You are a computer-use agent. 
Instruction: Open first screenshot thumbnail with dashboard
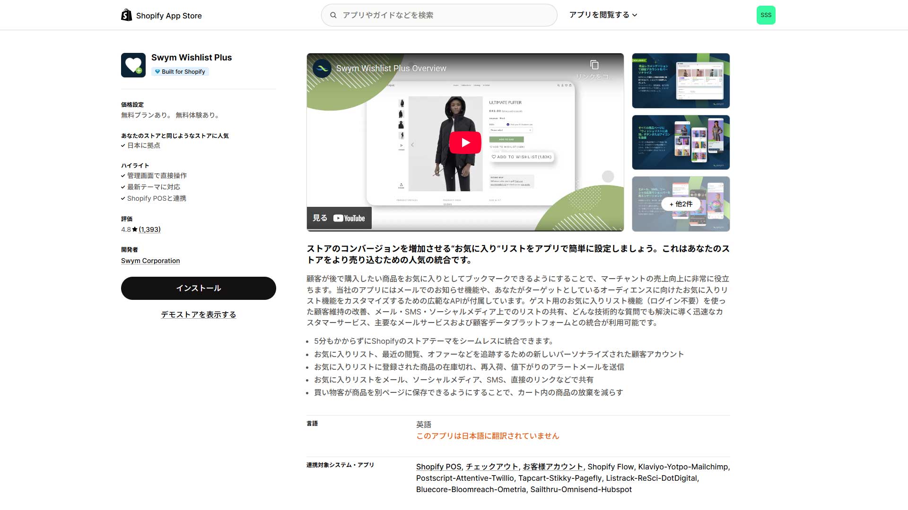(681, 81)
